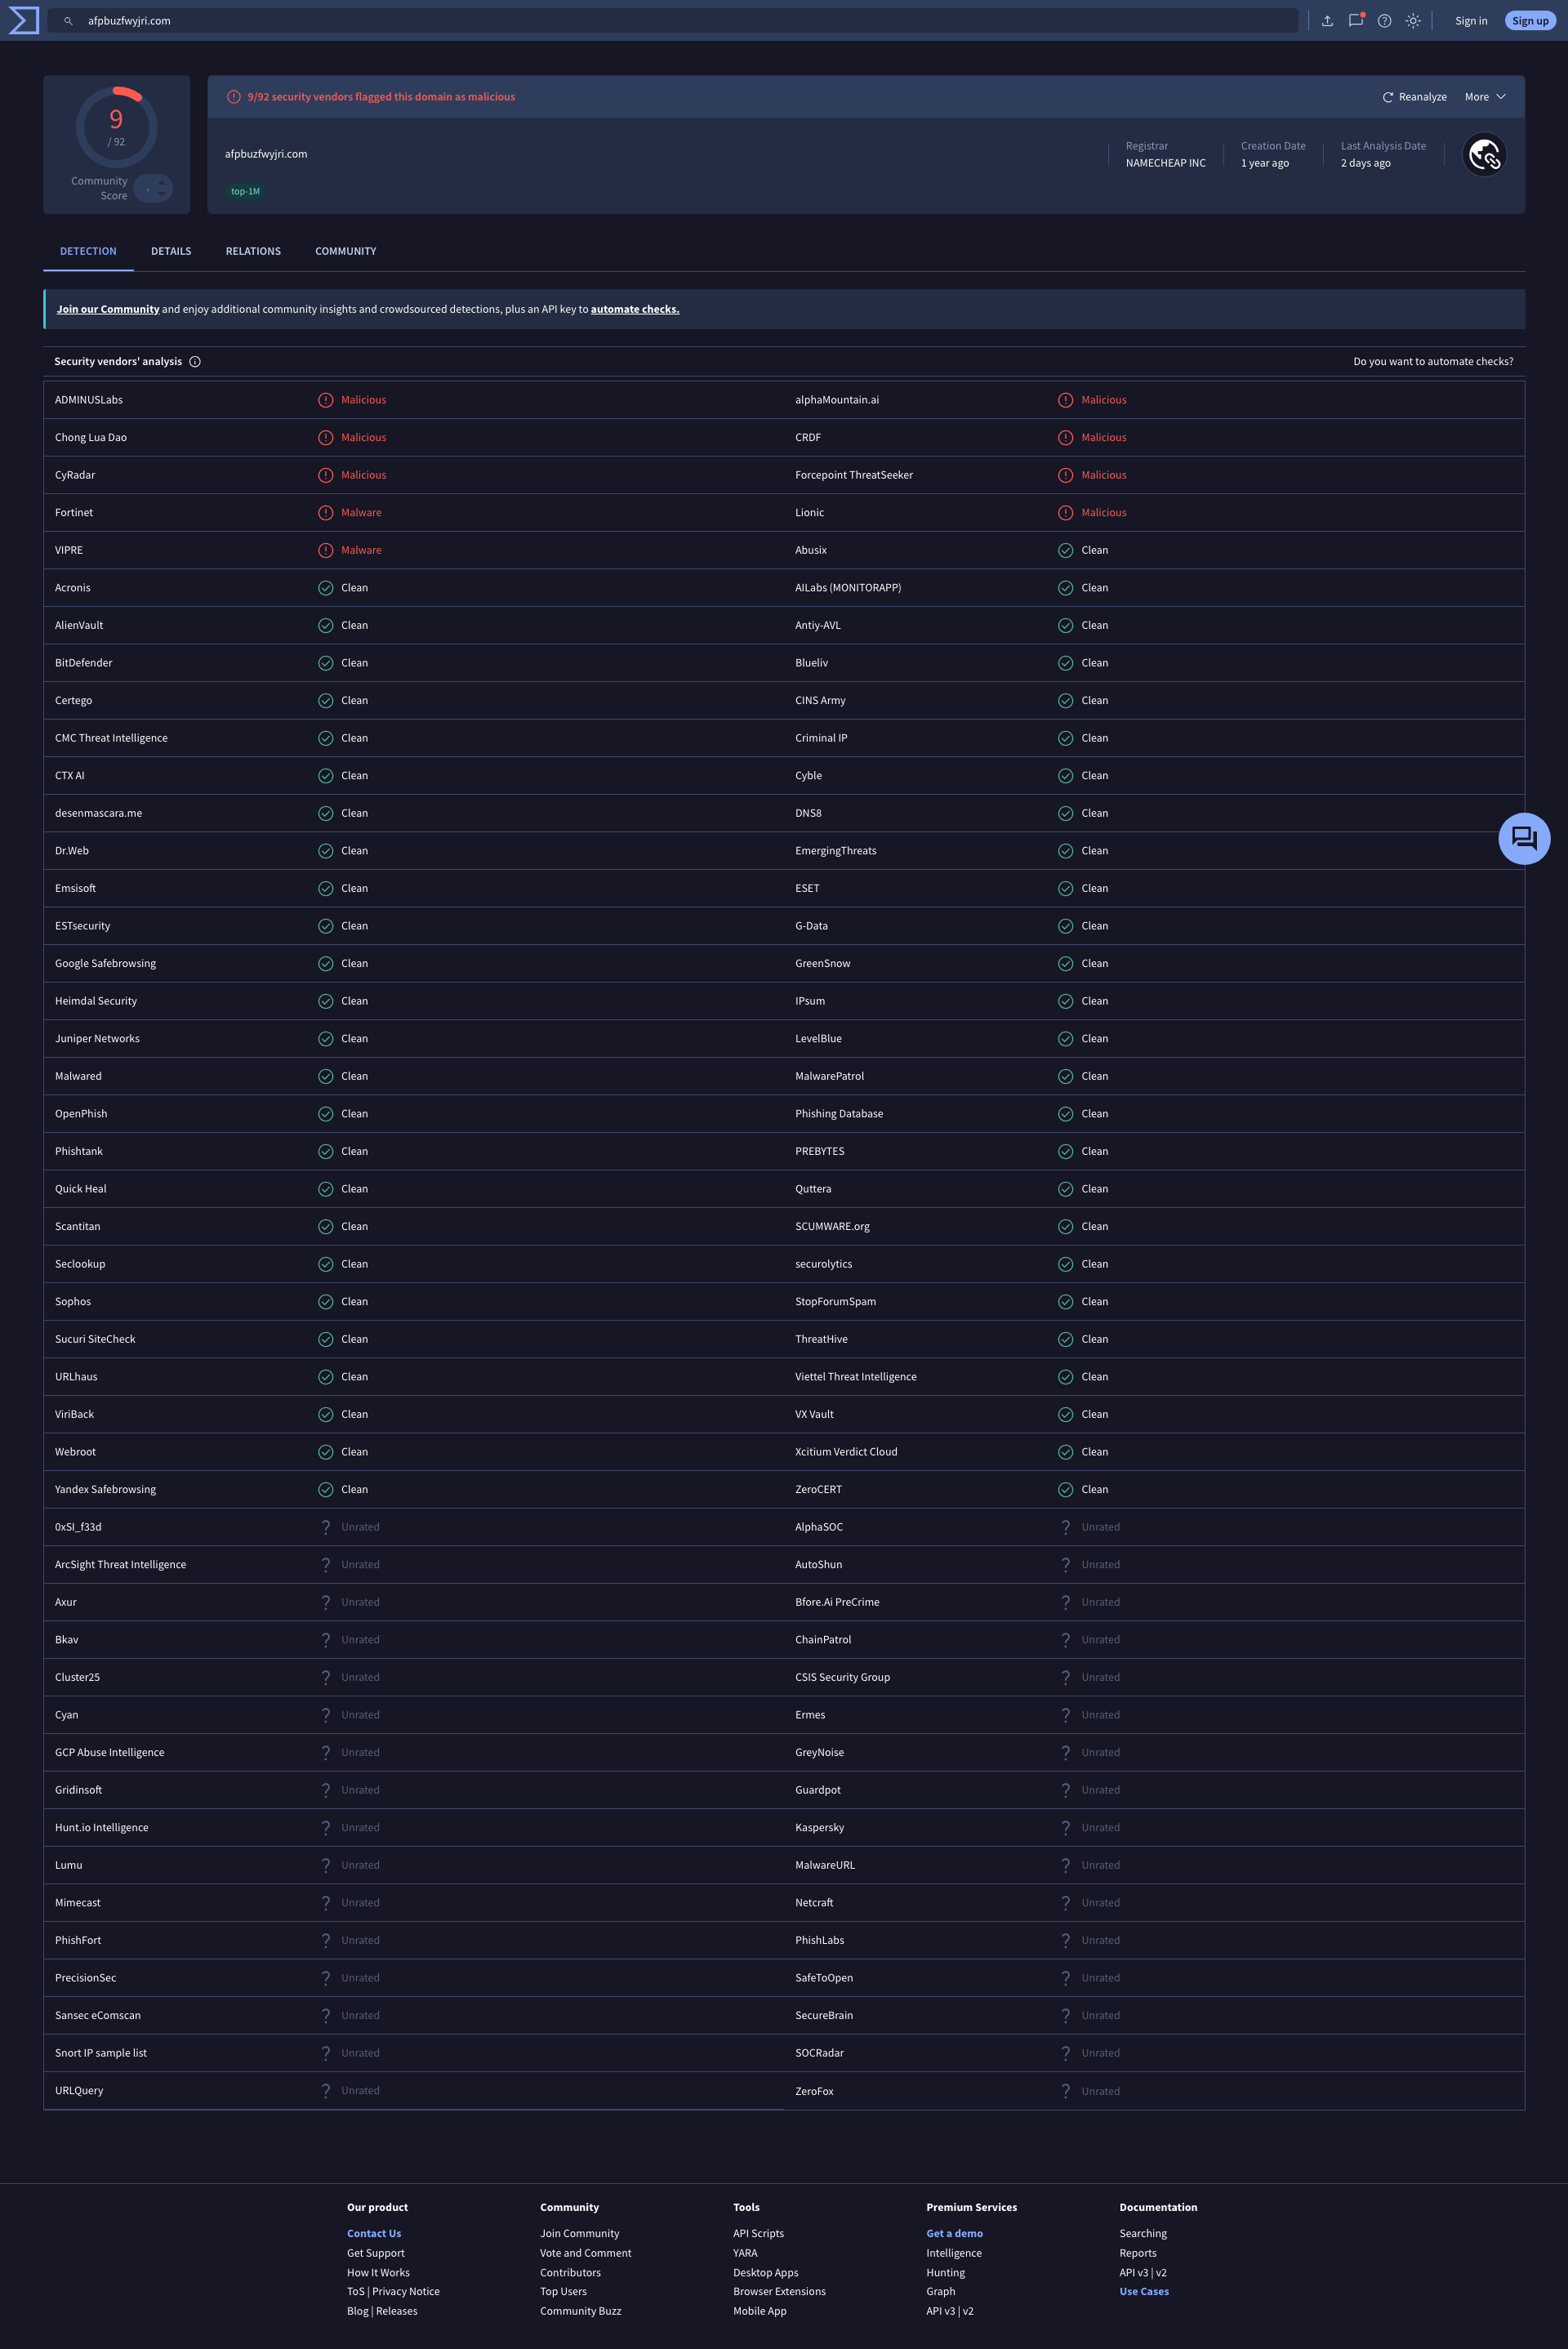Click the malware alert icon for Fortinet
Image resolution: width=1568 pixels, height=2349 pixels.
(x=325, y=513)
